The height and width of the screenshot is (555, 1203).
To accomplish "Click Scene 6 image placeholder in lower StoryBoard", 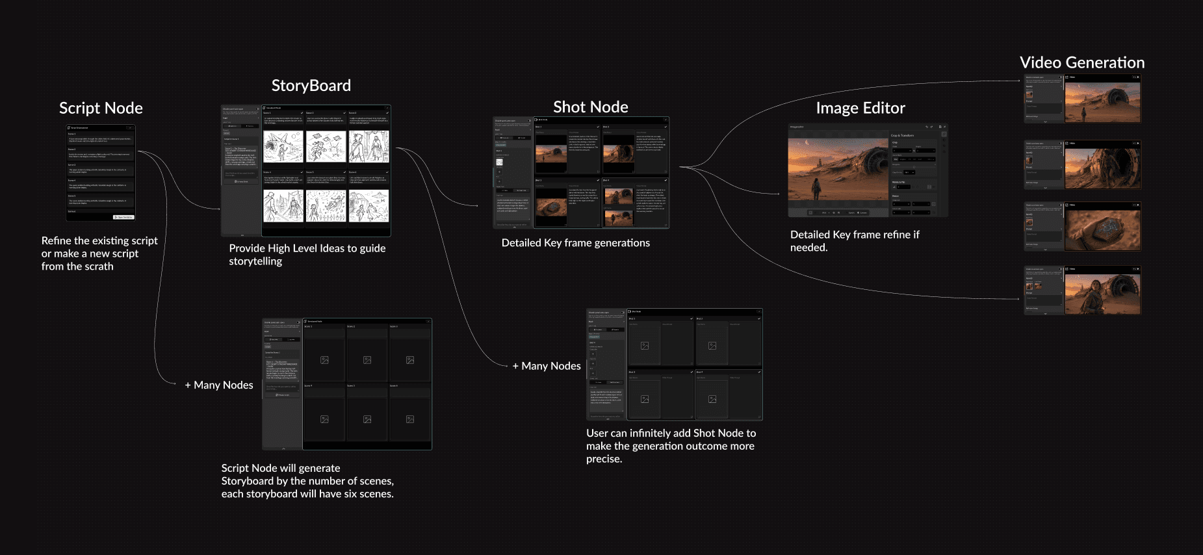I will (x=410, y=419).
